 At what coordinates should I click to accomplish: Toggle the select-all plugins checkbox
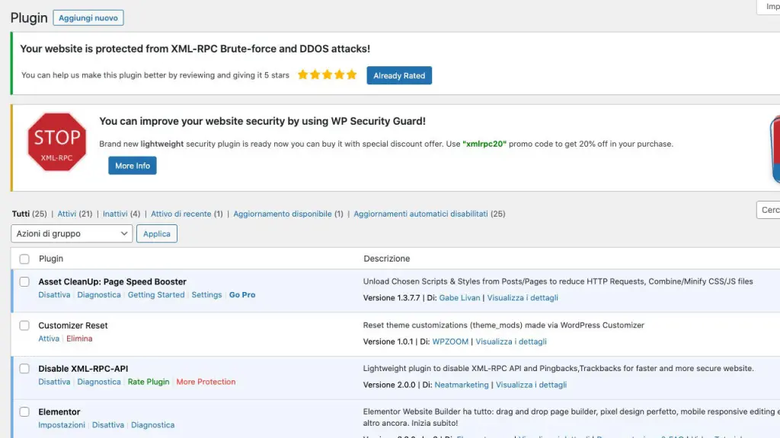(24, 259)
